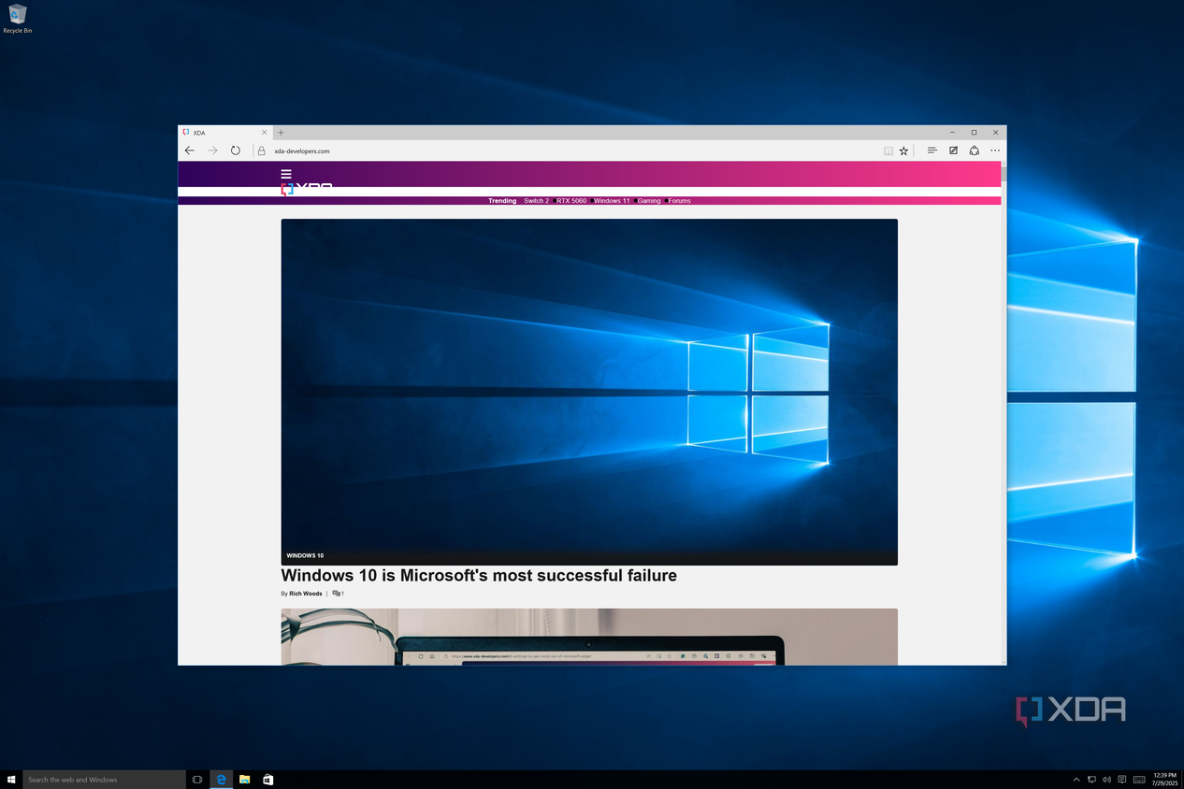Go back using Edge back arrow
Screen dimensions: 1184x789
click(x=190, y=151)
